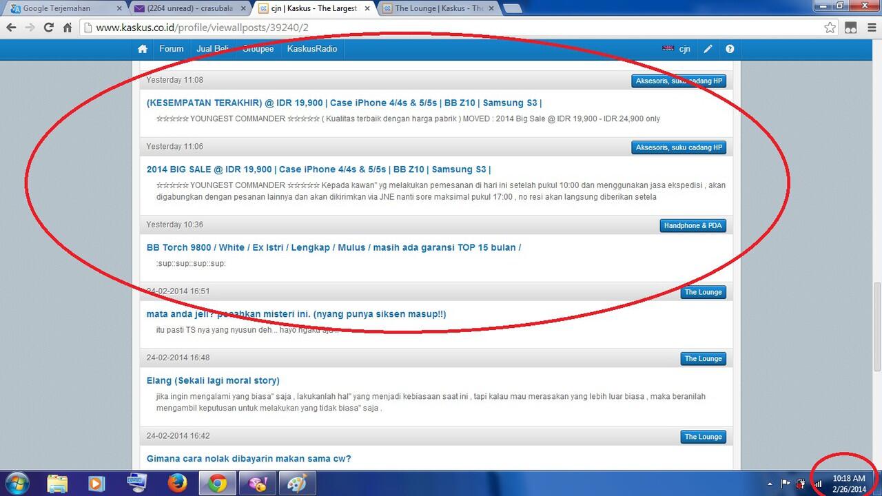The image size is (882, 496).
Task: Click The Lounge tag on the 16:51 post
Action: (703, 292)
